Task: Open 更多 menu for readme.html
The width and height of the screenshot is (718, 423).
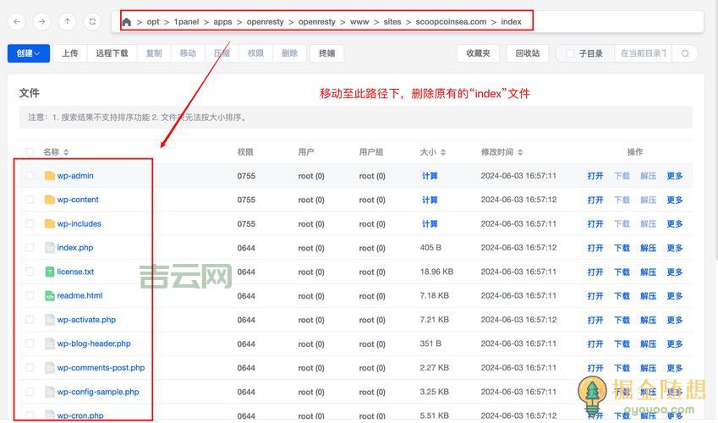Action: point(675,296)
